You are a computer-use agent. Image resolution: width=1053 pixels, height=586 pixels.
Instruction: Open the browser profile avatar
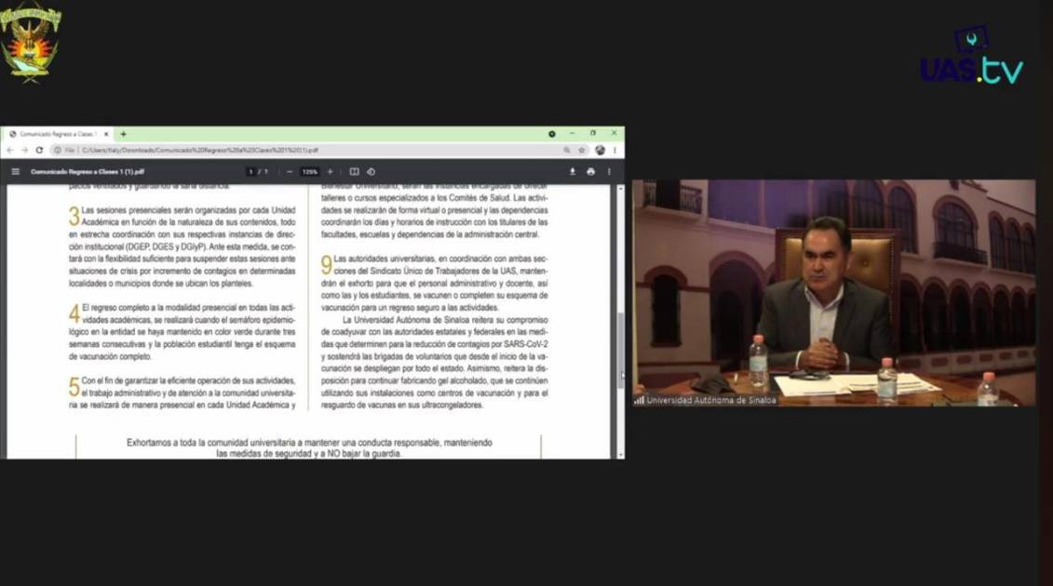point(600,150)
